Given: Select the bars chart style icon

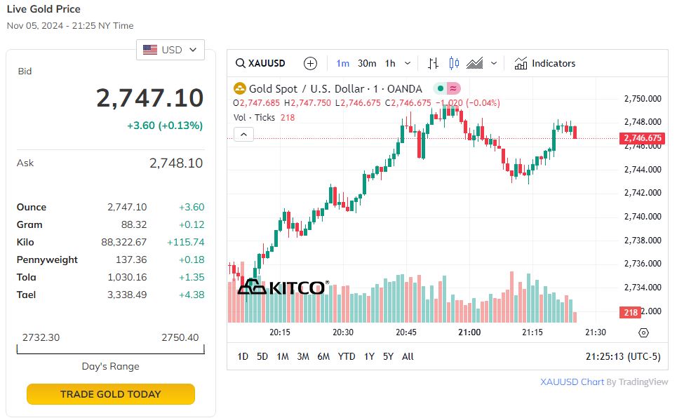Looking at the screenshot, I should (x=433, y=63).
